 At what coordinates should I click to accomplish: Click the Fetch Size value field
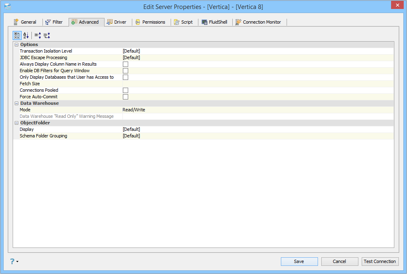(258, 84)
